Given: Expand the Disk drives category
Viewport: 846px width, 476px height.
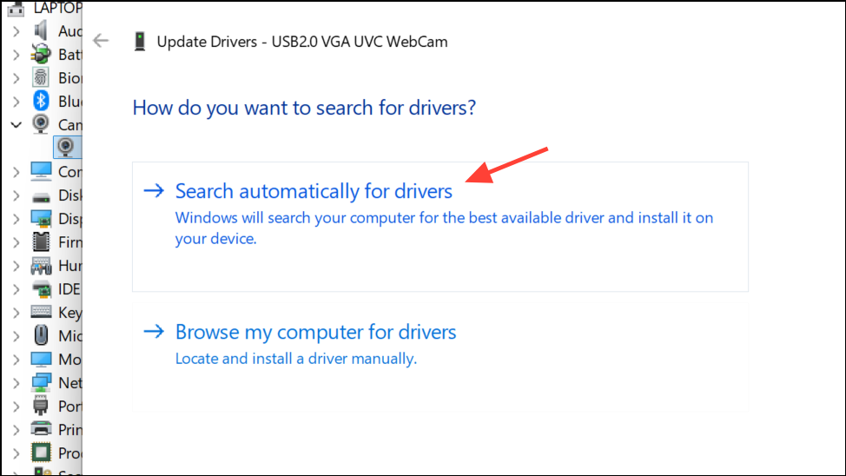Looking at the screenshot, I should 17,195.
